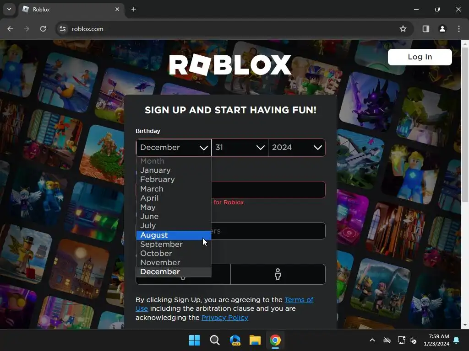Screen dimensions: 469x351
Task: Open File Explorer from taskbar
Action: [255, 340]
